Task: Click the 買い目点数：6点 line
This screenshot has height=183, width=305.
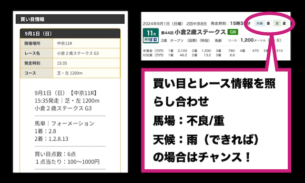Action: 55,154
